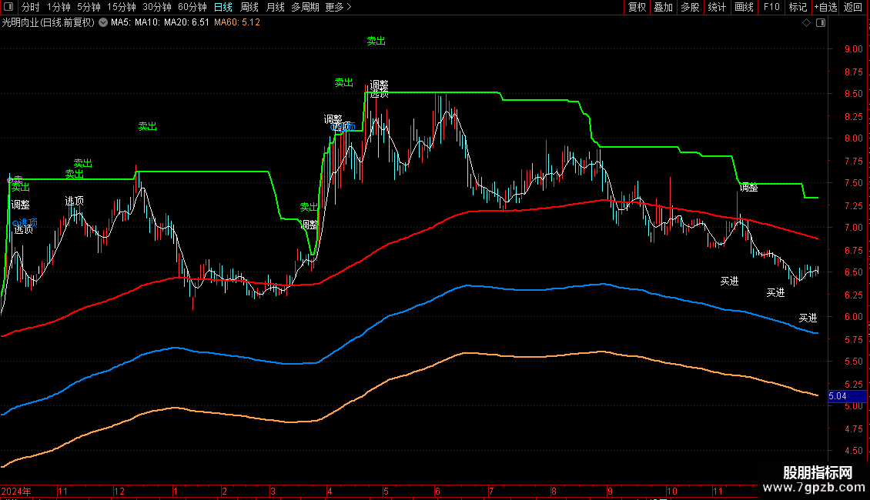Toggle the left sidebar panel icon

click(x=8, y=7)
